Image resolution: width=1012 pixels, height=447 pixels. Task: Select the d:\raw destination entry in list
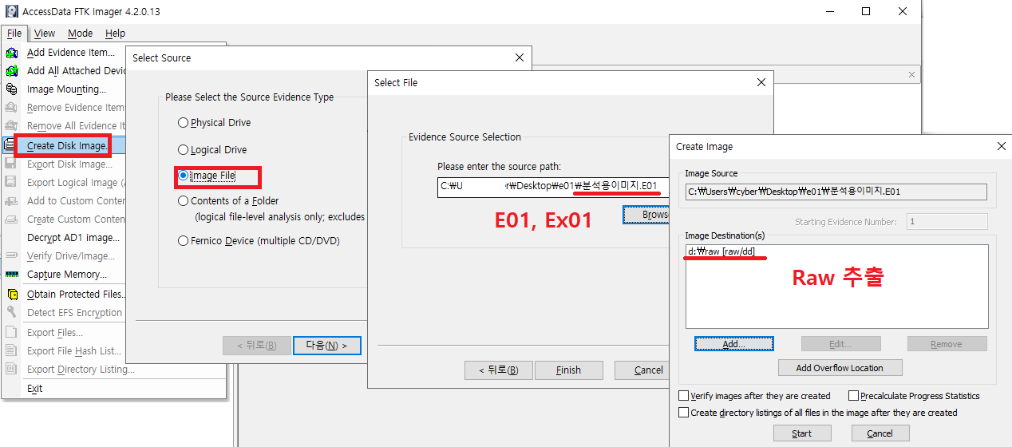(x=721, y=251)
